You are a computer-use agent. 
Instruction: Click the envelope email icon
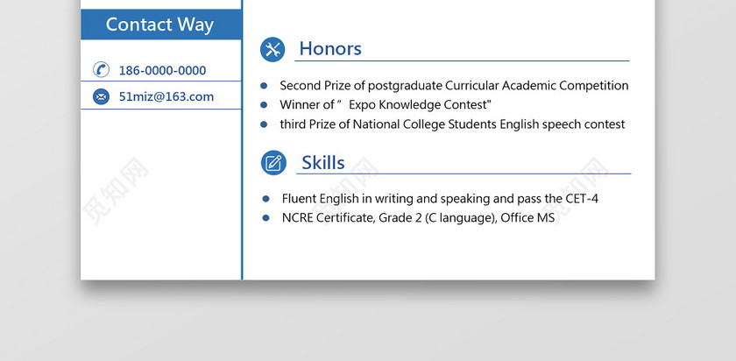pyautogui.click(x=101, y=96)
